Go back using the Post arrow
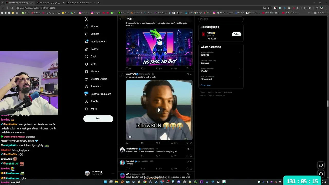The height and width of the screenshot is (185, 329). pos(121,19)
